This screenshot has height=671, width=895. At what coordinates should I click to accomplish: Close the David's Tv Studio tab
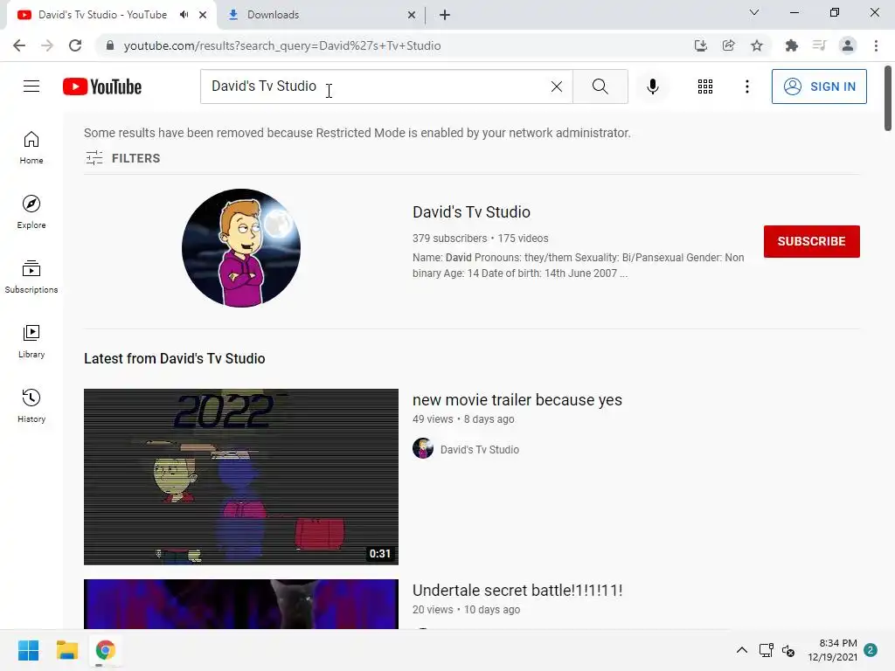(203, 15)
